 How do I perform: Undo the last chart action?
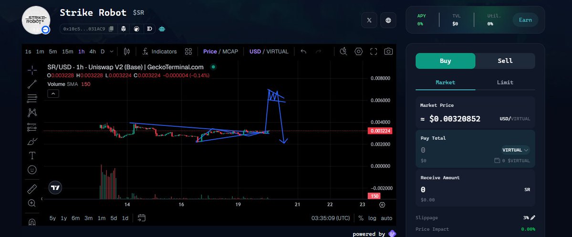303,52
